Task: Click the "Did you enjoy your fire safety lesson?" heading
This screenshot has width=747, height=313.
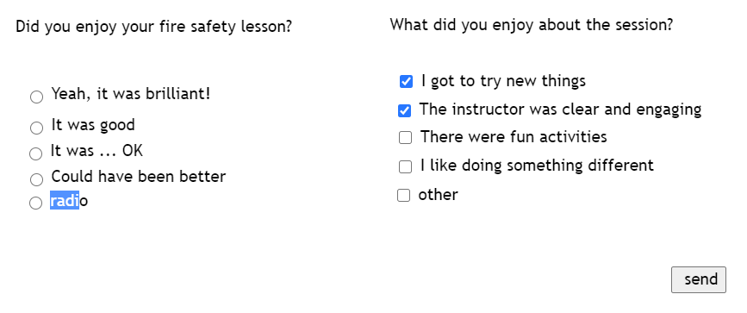Action: click(x=154, y=26)
